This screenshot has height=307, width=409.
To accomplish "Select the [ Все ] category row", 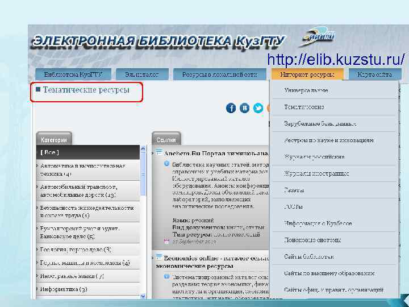I will click(88, 152).
